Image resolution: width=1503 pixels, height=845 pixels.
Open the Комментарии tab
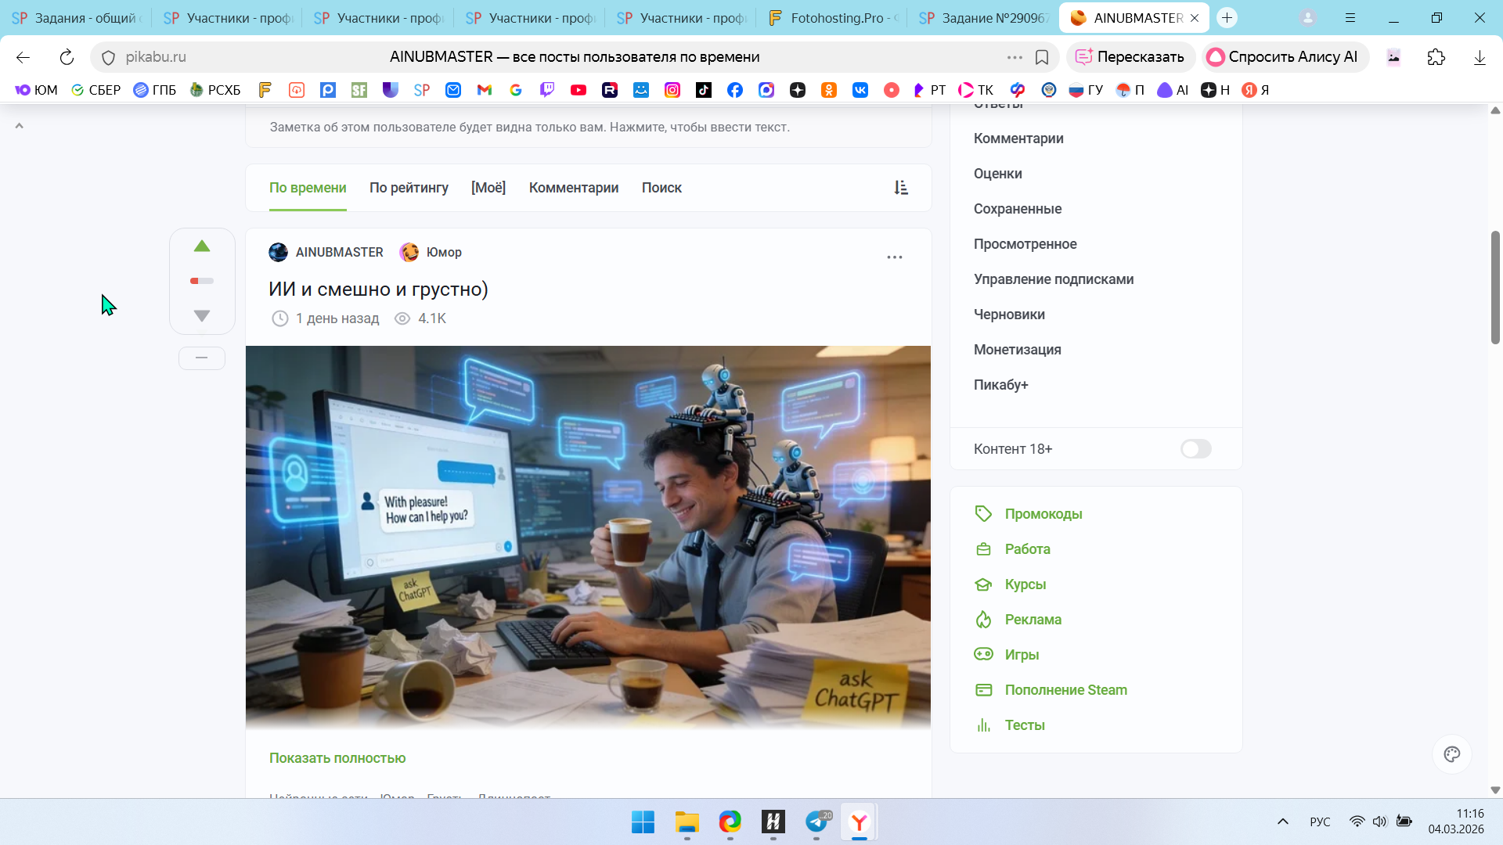tap(574, 188)
